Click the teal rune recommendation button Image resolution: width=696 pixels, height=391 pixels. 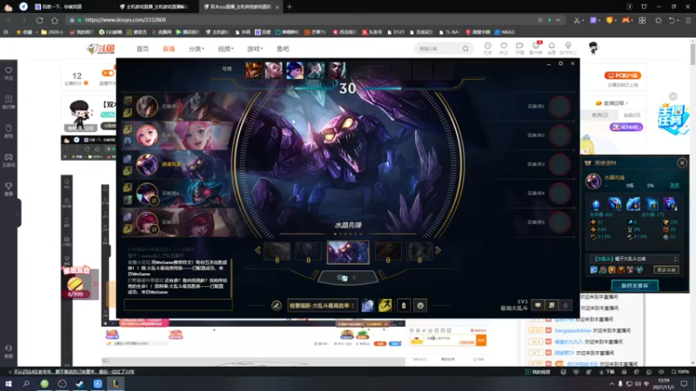(x=634, y=286)
